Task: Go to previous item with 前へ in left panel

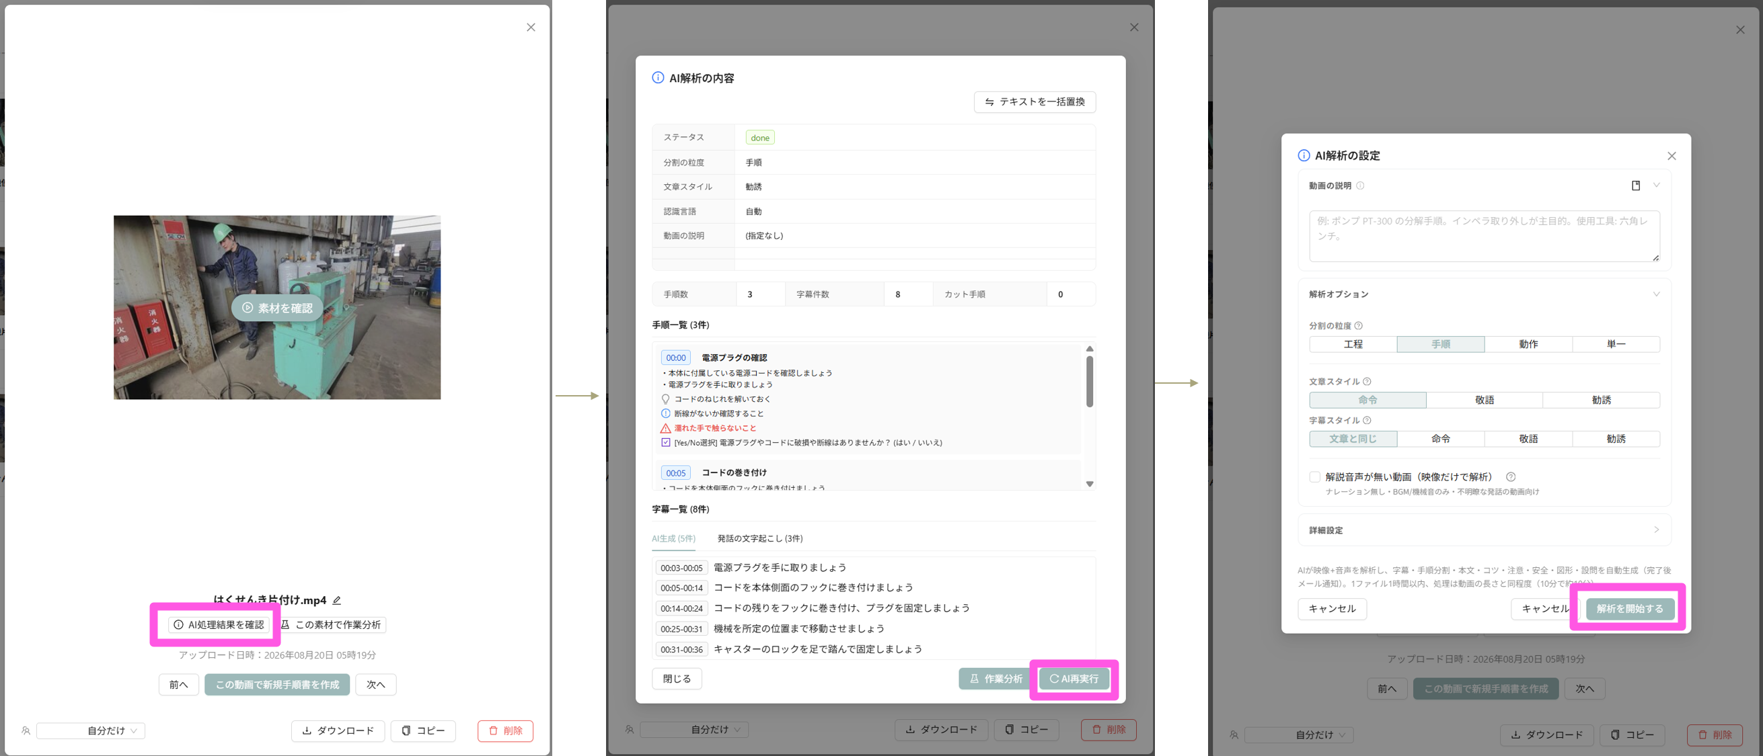Action: pos(179,685)
